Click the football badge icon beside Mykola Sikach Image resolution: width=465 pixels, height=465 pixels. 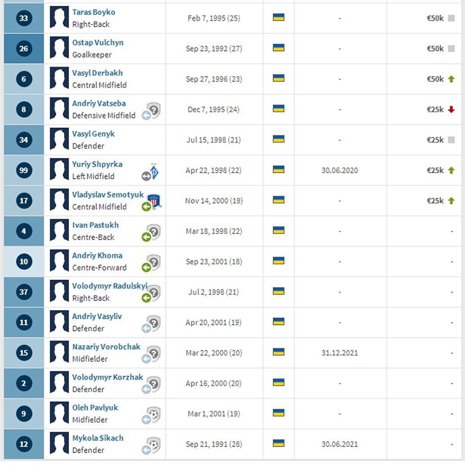pyautogui.click(x=154, y=445)
